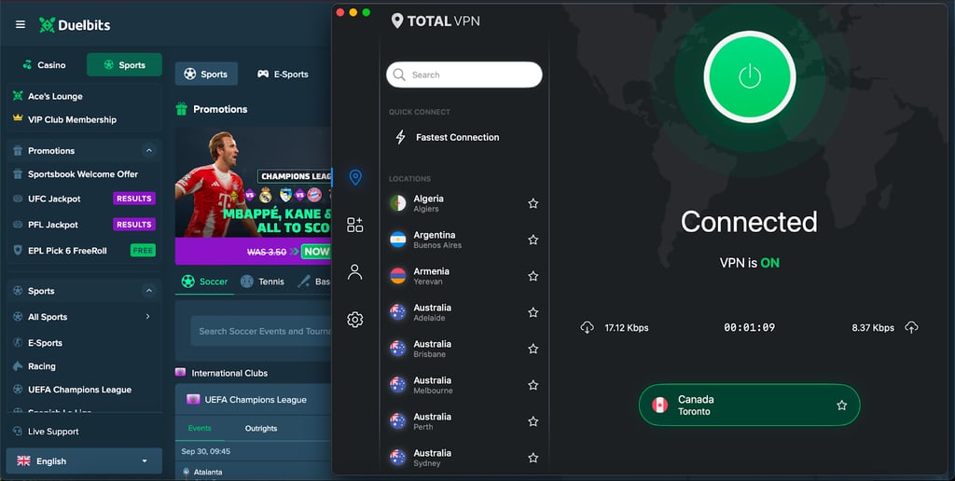Favorite Australia Adelaide with star
The image size is (955, 481).
tap(533, 312)
